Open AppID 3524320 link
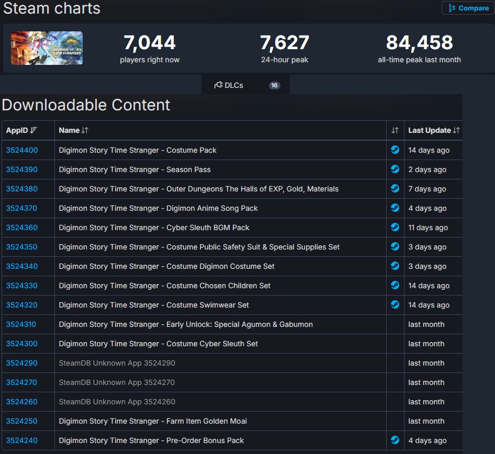Viewport: 495px width, 454px height. [x=21, y=305]
